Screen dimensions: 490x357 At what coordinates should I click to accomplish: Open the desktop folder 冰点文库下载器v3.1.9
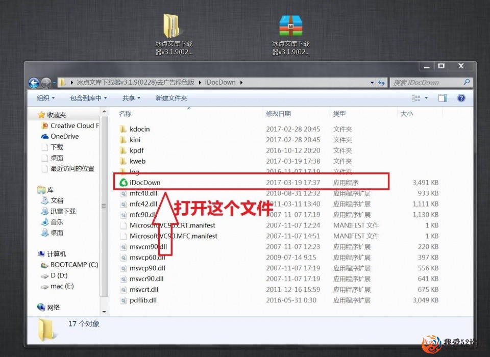(174, 34)
